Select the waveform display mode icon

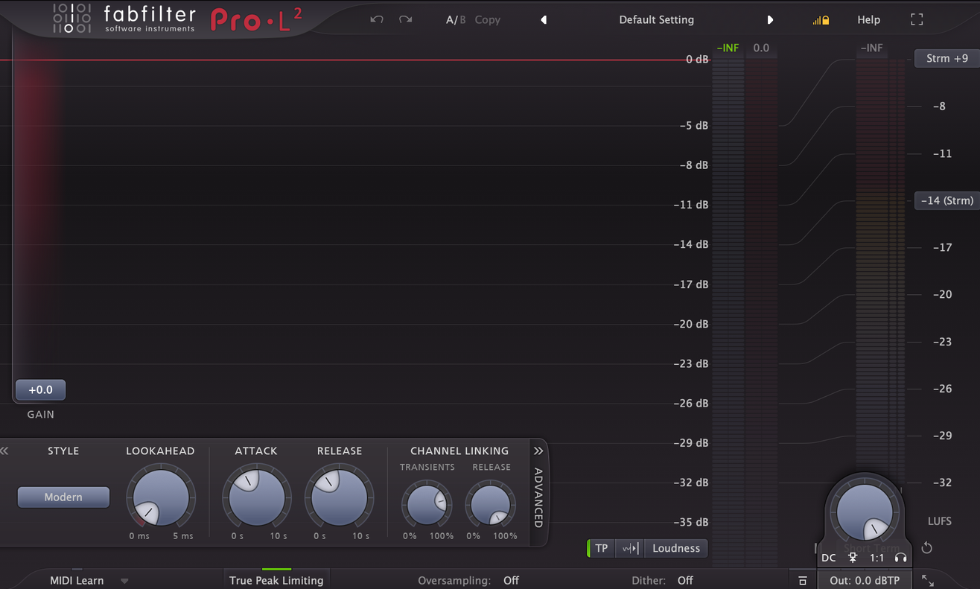pyautogui.click(x=630, y=549)
